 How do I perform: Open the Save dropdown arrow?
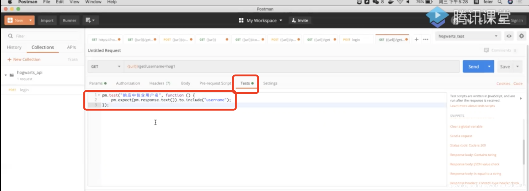click(517, 66)
